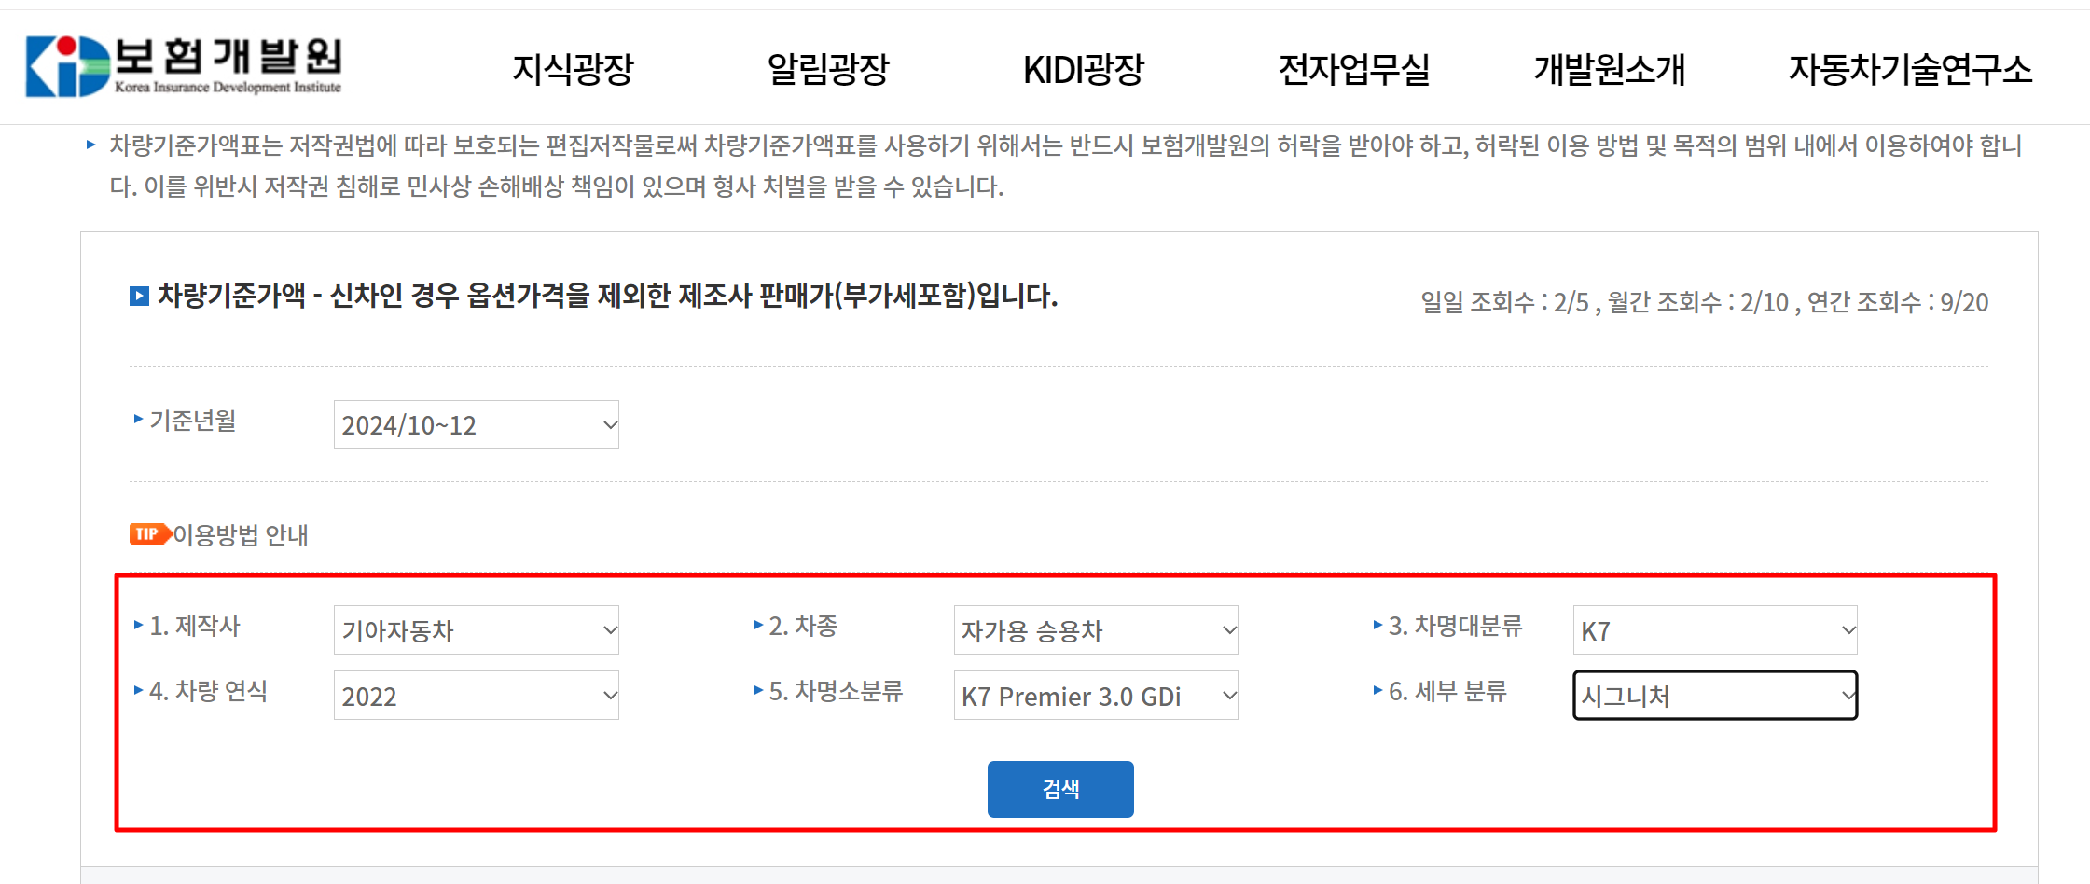Image resolution: width=2090 pixels, height=884 pixels.
Task: Click the blue arrow marker beside 기준년월
Action: pyautogui.click(x=136, y=420)
